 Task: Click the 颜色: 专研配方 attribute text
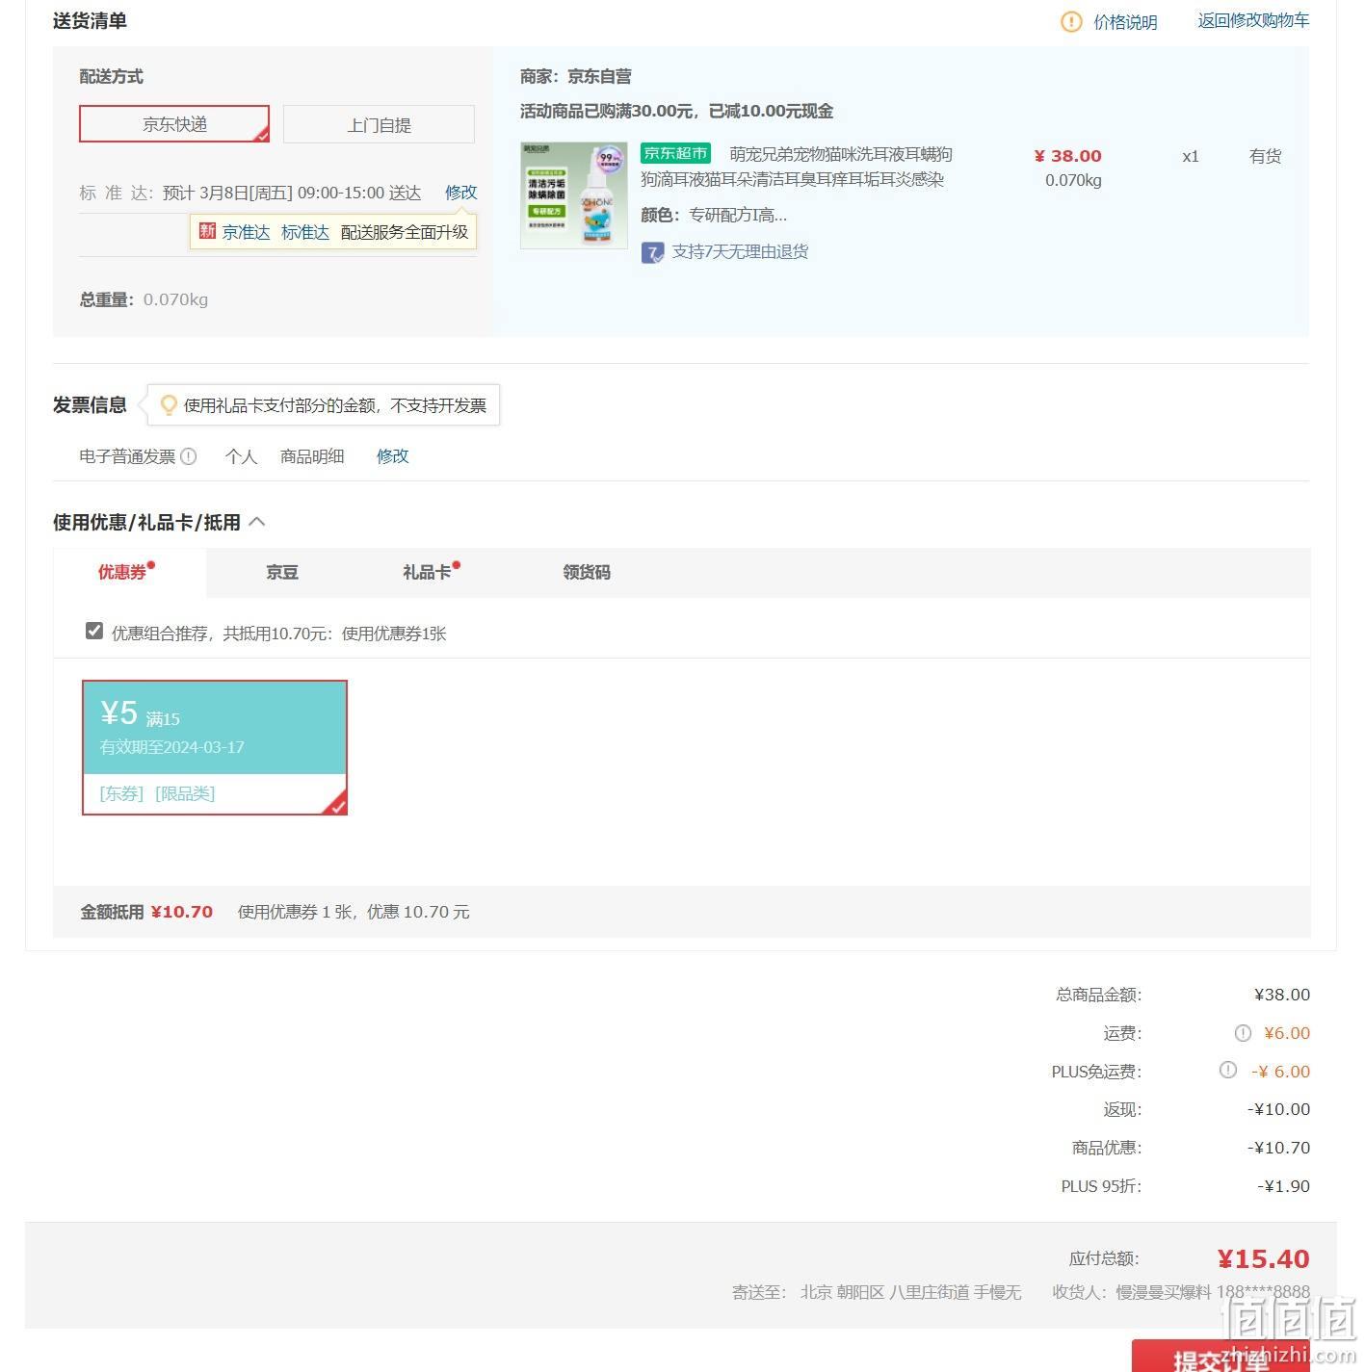pyautogui.click(x=714, y=215)
